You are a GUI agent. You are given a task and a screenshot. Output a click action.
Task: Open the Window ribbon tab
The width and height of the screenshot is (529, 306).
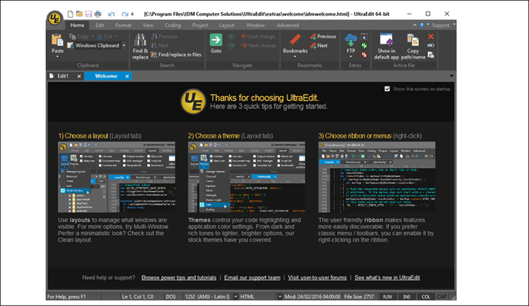pos(255,25)
